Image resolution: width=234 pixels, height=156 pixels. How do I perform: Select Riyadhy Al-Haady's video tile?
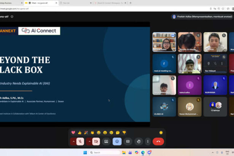click(x=190, y=42)
